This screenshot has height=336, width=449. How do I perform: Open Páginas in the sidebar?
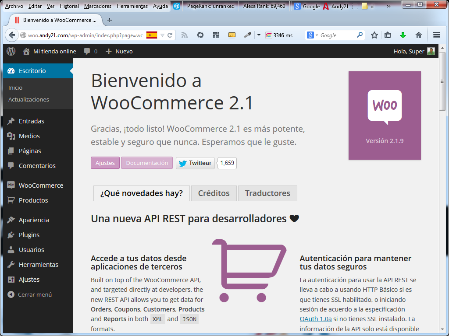pyautogui.click(x=38, y=151)
